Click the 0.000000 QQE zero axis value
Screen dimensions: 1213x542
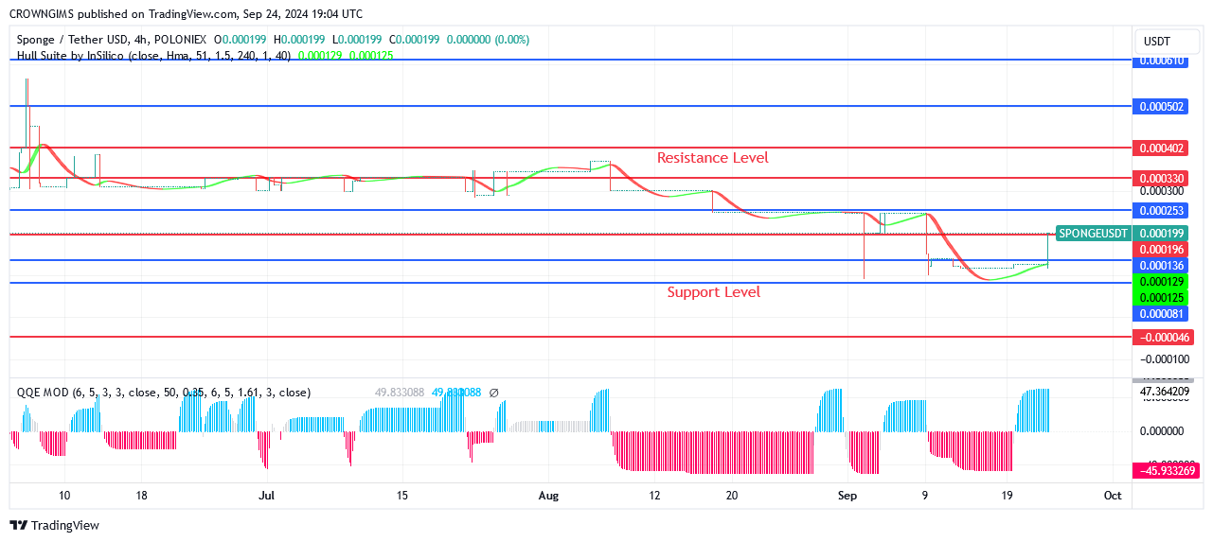(1161, 430)
